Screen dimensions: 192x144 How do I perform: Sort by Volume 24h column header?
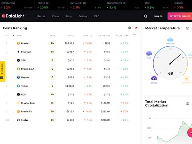104,36
